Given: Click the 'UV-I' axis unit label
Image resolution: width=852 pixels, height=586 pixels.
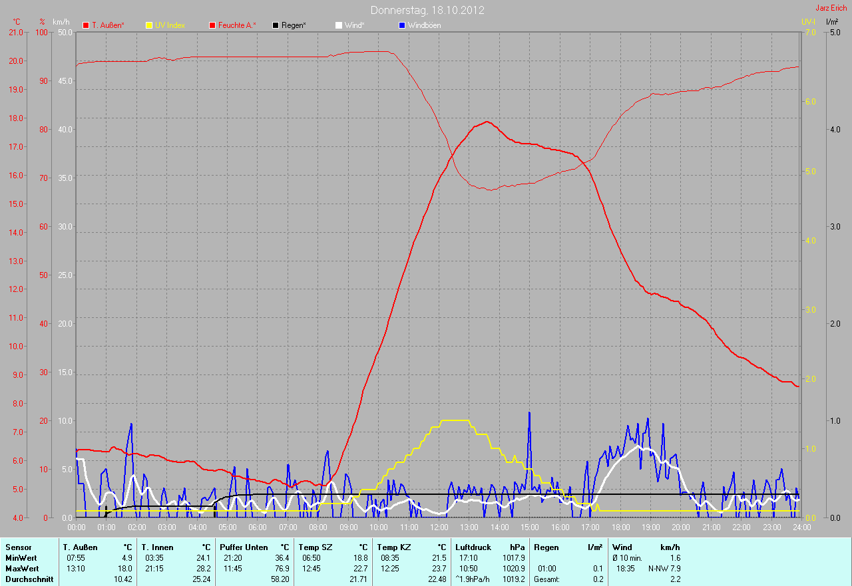Looking at the screenshot, I should click(x=808, y=22).
